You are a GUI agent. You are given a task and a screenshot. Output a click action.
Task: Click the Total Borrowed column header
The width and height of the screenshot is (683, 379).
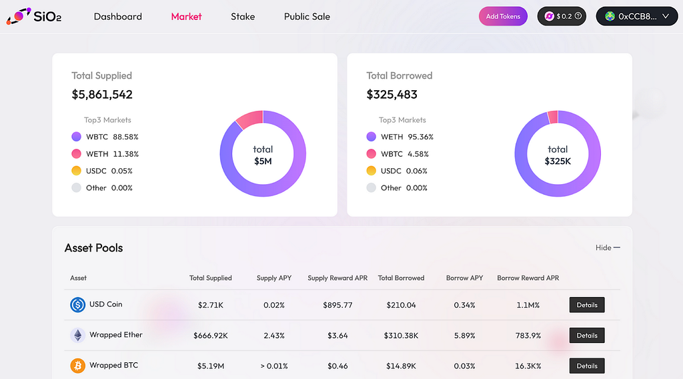(401, 278)
